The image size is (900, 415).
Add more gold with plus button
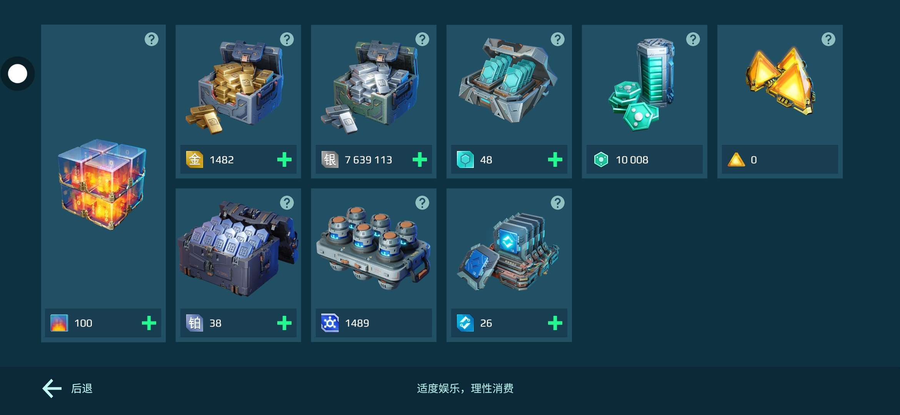pyautogui.click(x=284, y=159)
